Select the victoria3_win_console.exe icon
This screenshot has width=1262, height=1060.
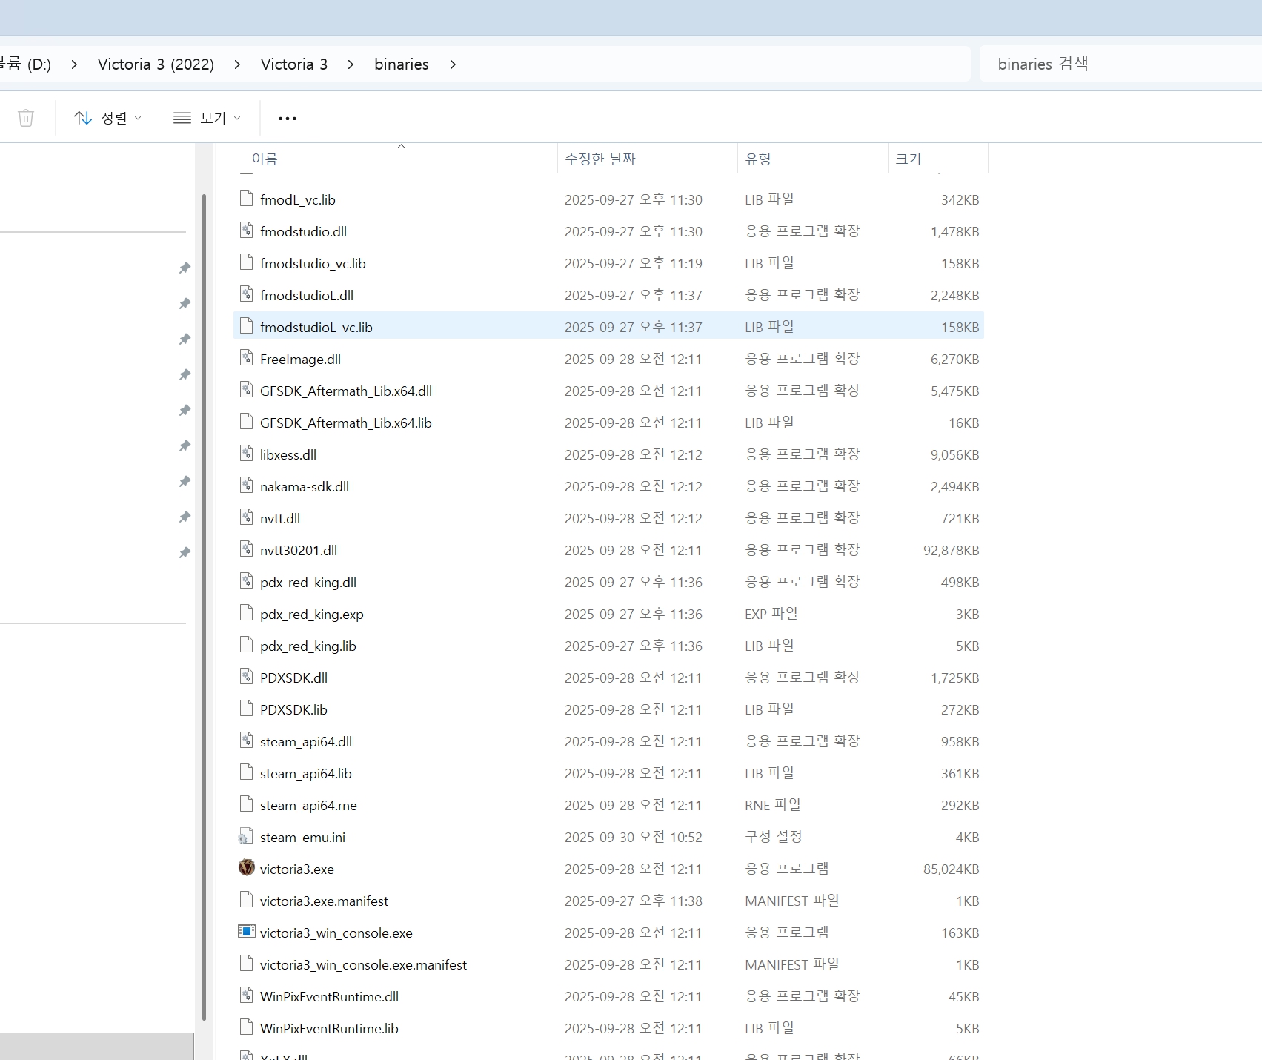pyautogui.click(x=246, y=932)
